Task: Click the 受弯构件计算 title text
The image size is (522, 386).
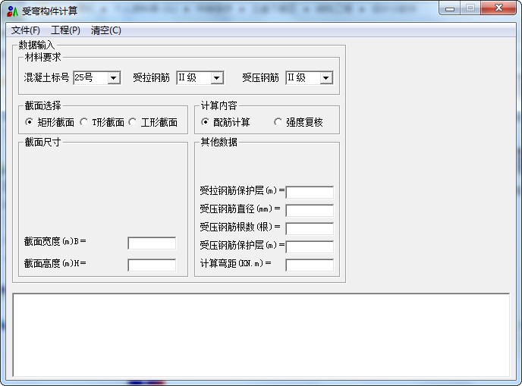Action: (49, 11)
